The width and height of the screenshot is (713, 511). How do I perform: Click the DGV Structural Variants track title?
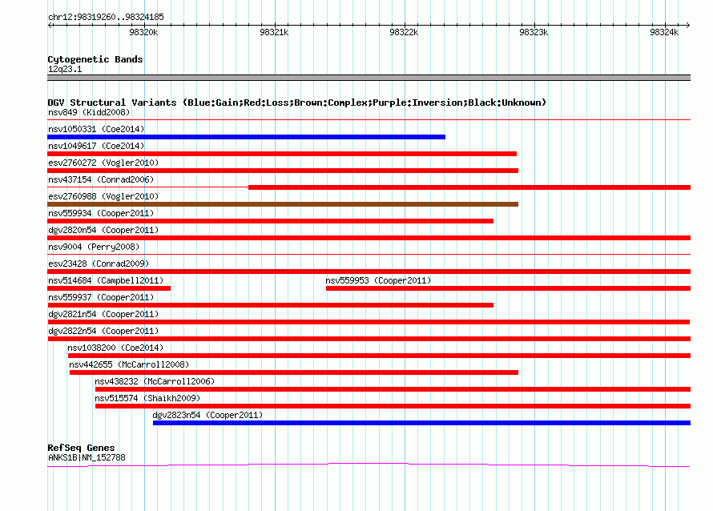point(296,103)
